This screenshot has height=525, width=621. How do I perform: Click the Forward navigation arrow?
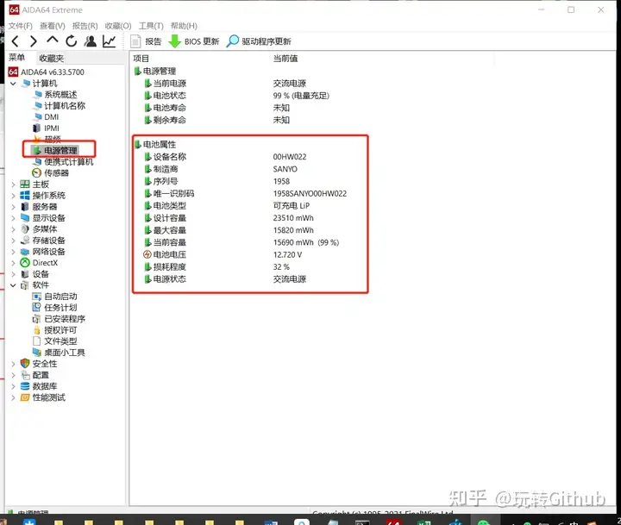[34, 41]
